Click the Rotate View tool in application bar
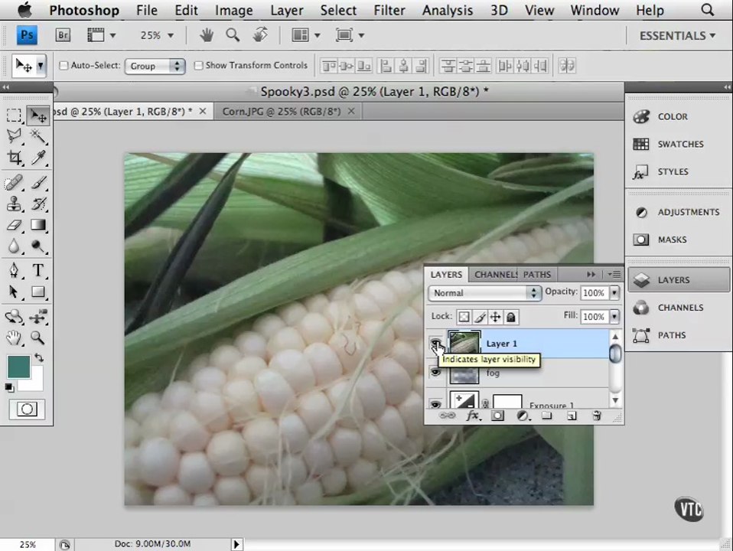This screenshot has width=733, height=551. [x=260, y=34]
